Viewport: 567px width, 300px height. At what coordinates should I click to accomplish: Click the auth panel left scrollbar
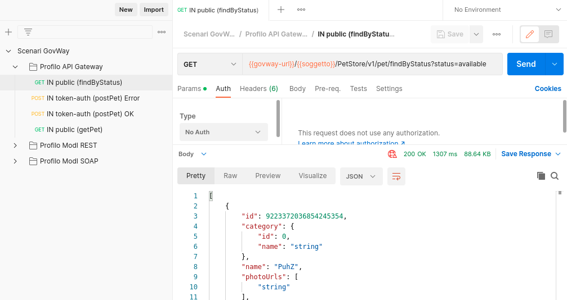point(278,119)
